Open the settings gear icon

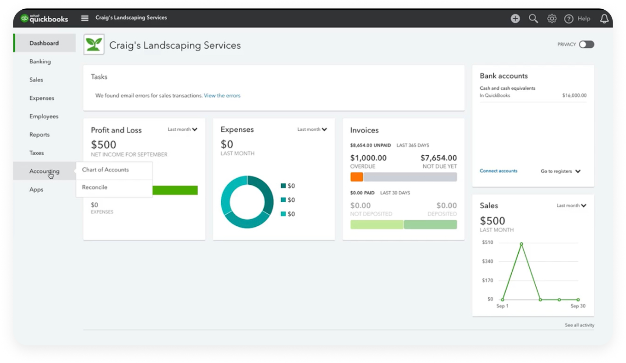[x=551, y=18]
